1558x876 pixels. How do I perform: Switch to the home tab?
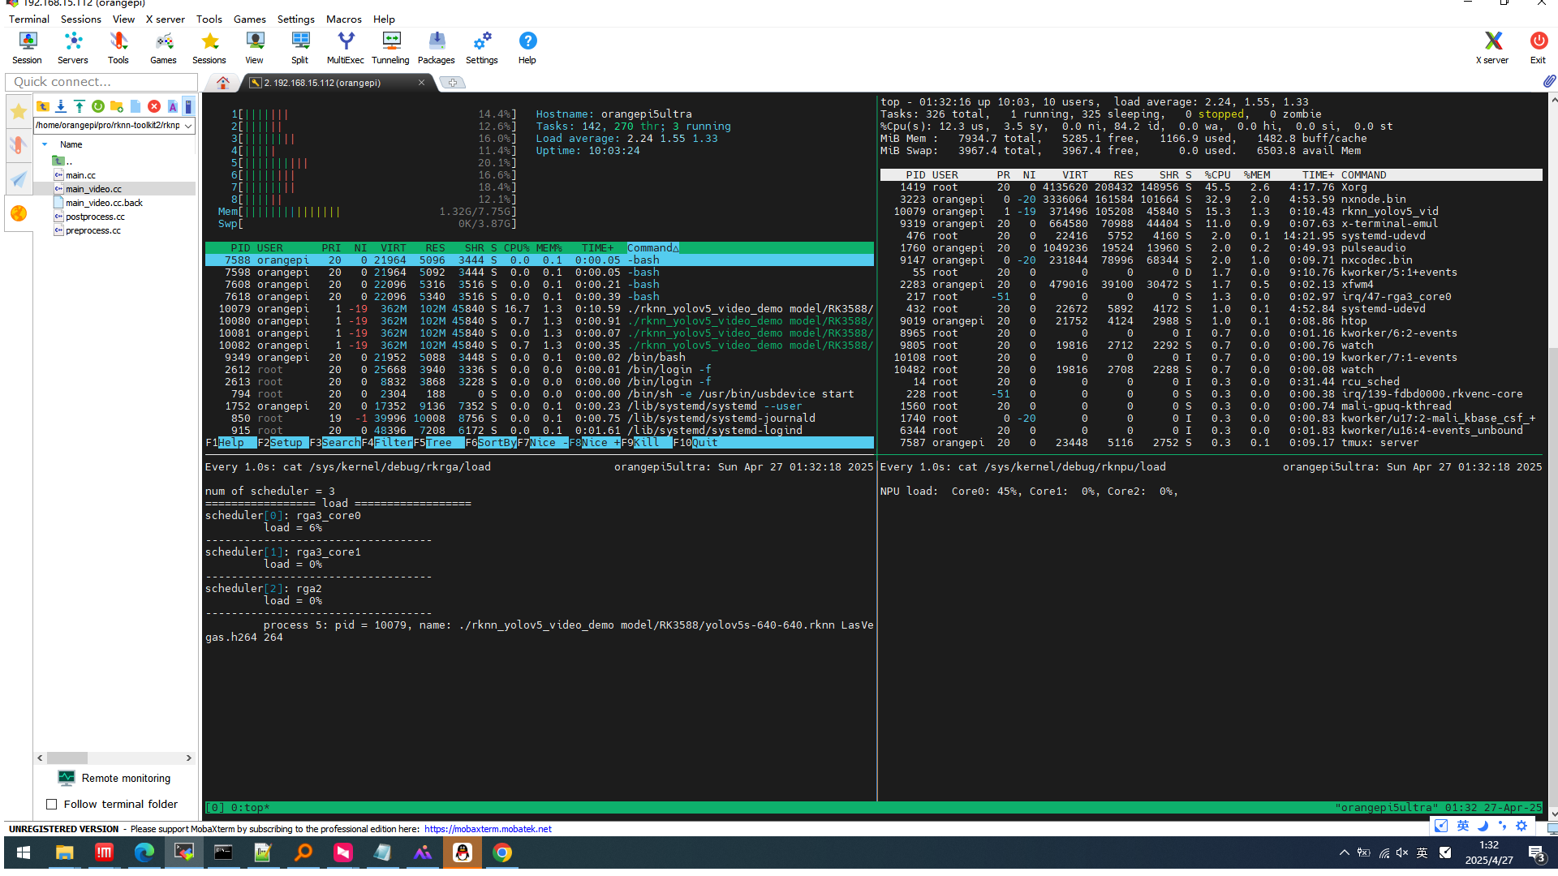click(x=223, y=82)
